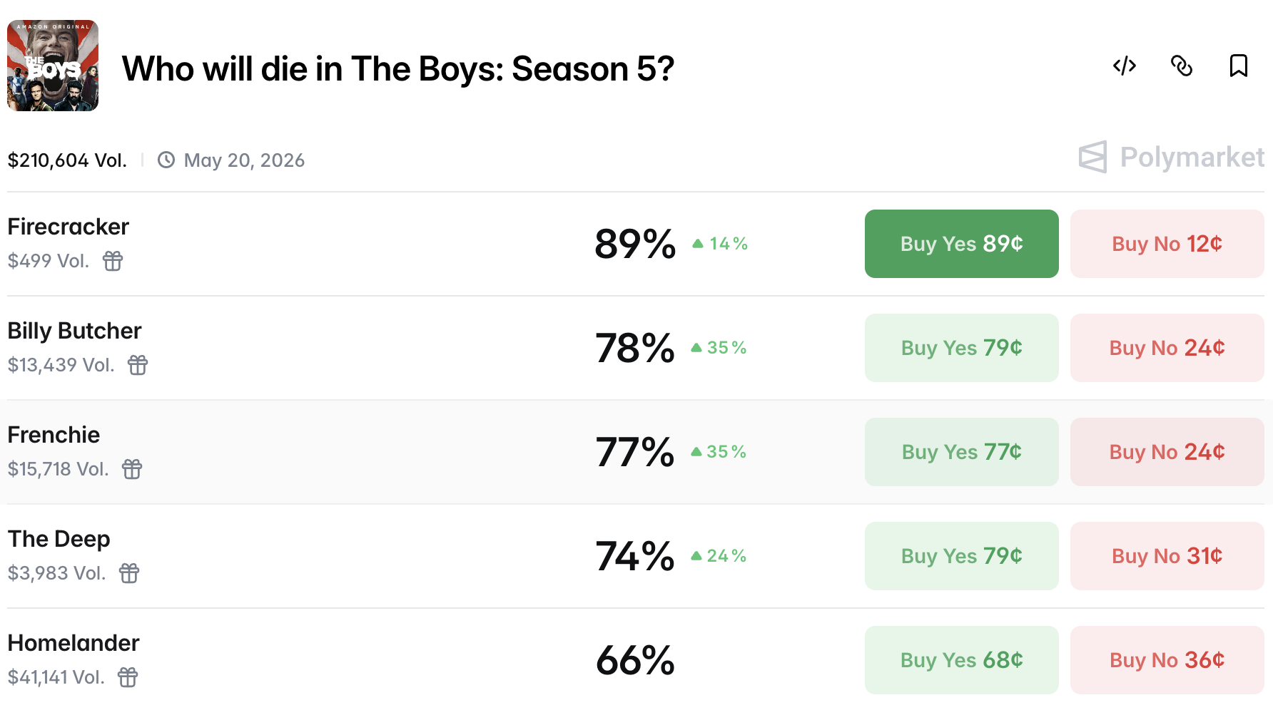Click the gift icon next to Frenchie's volume
Viewport: 1273px width, 710px height.
[132, 470]
